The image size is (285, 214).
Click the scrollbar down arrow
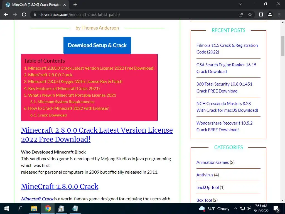[282, 200]
